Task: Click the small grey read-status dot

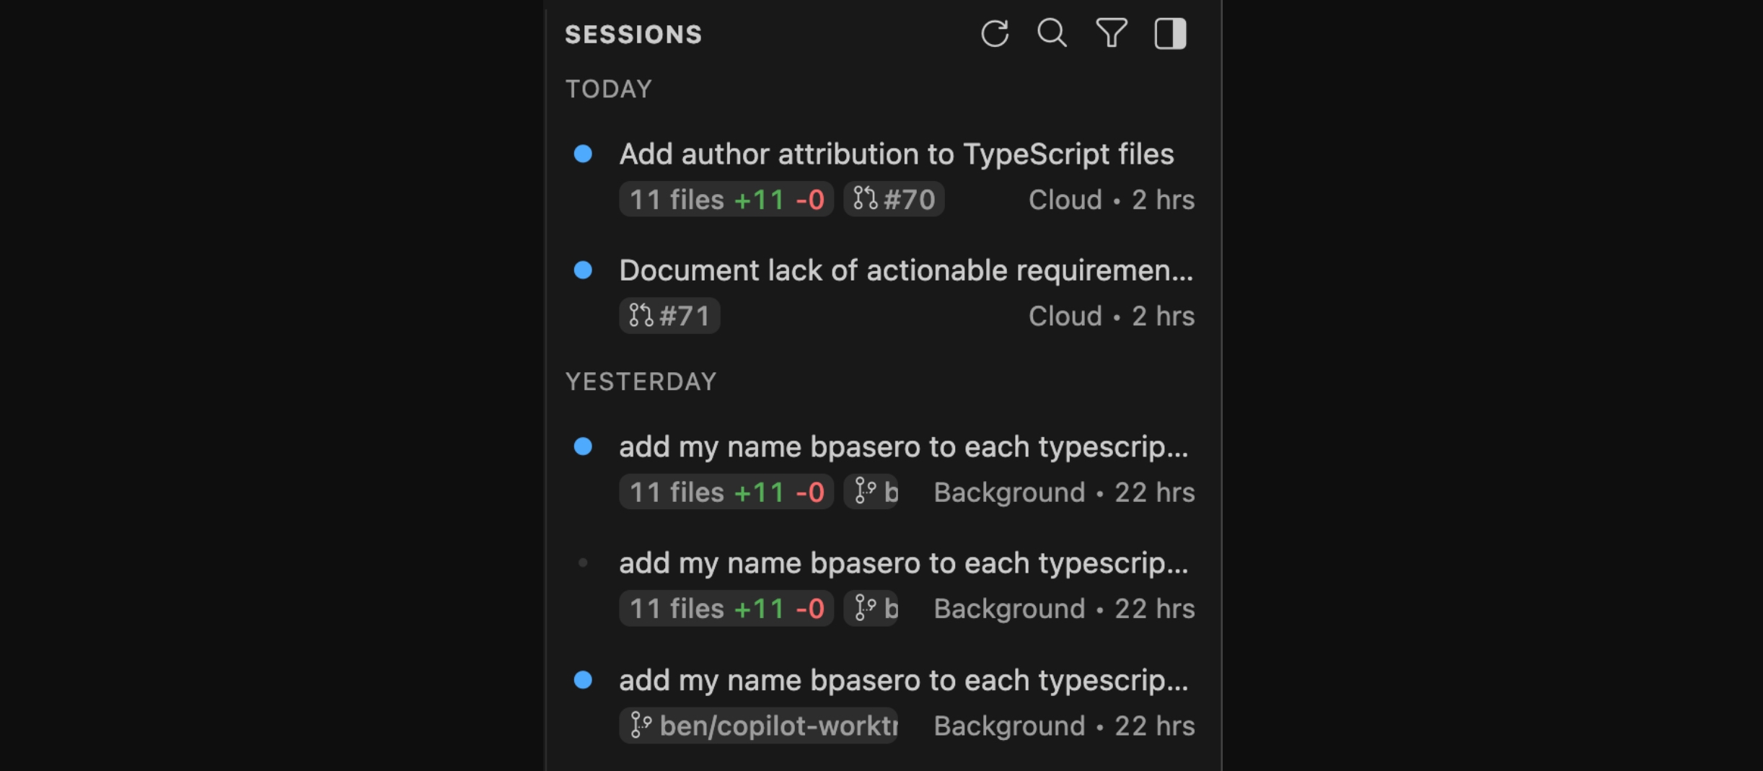Action: pyautogui.click(x=583, y=563)
